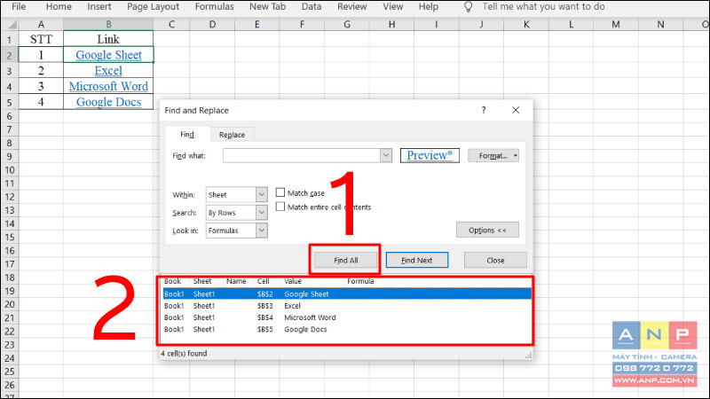
Task: Click the Find All button
Action: (345, 260)
